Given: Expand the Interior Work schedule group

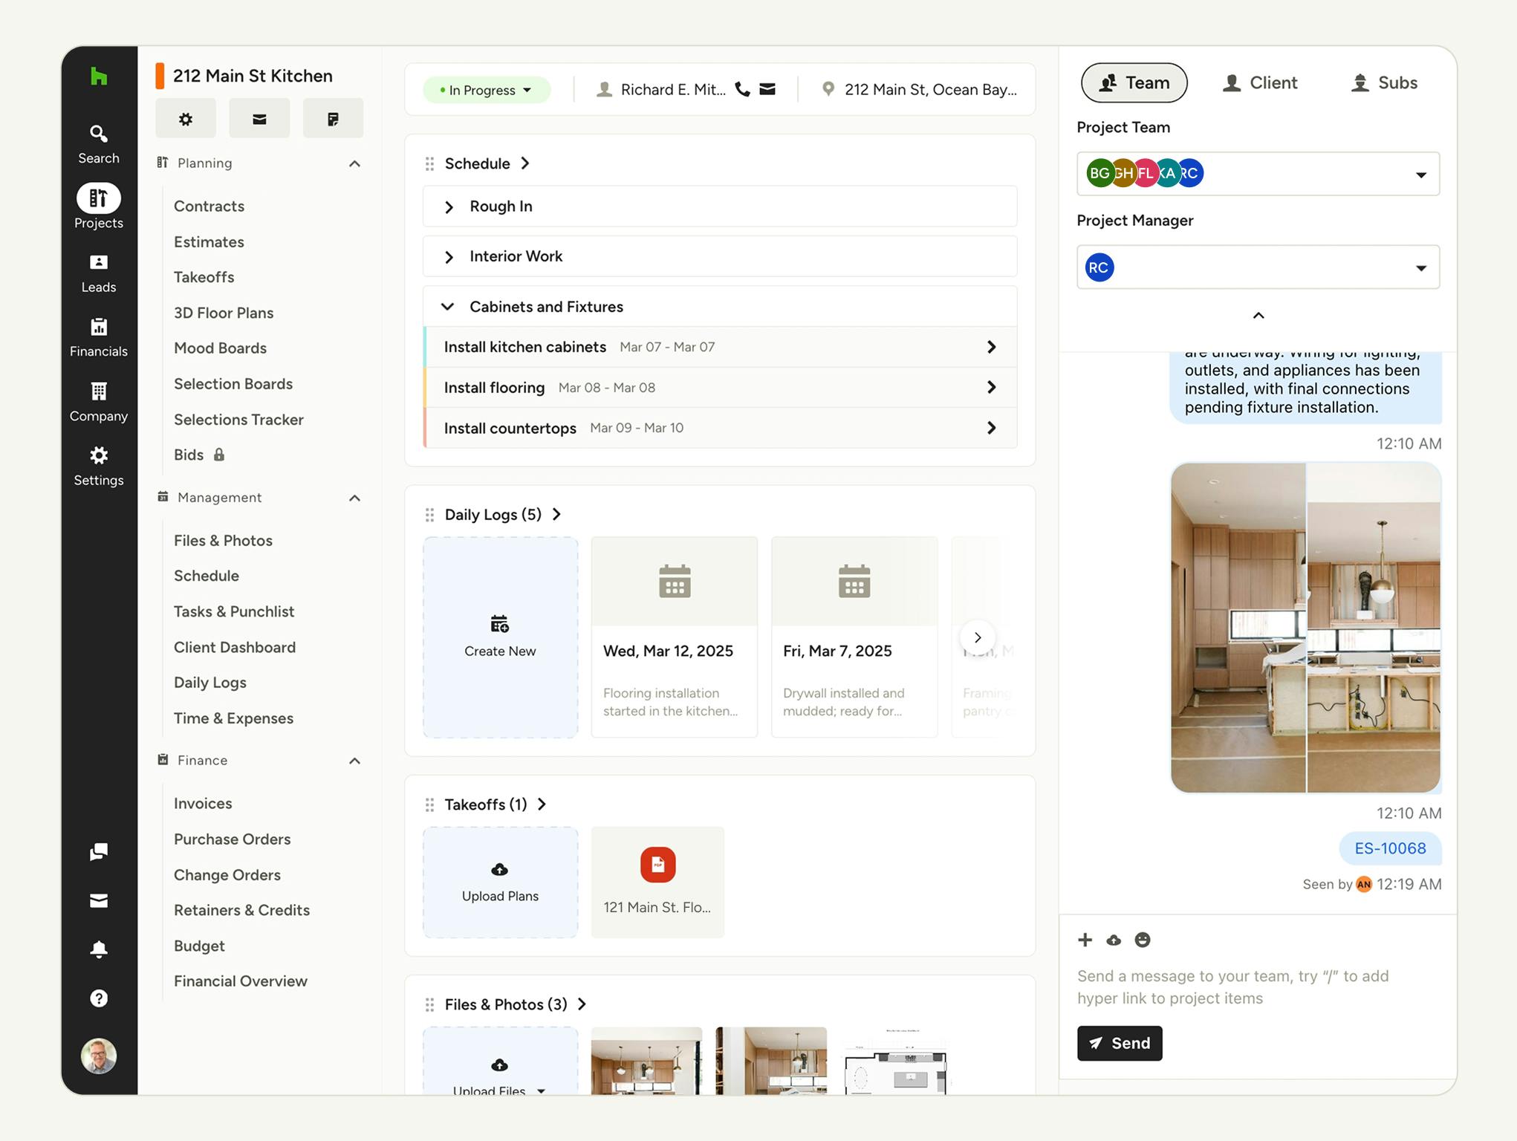Looking at the screenshot, I should pyautogui.click(x=449, y=256).
